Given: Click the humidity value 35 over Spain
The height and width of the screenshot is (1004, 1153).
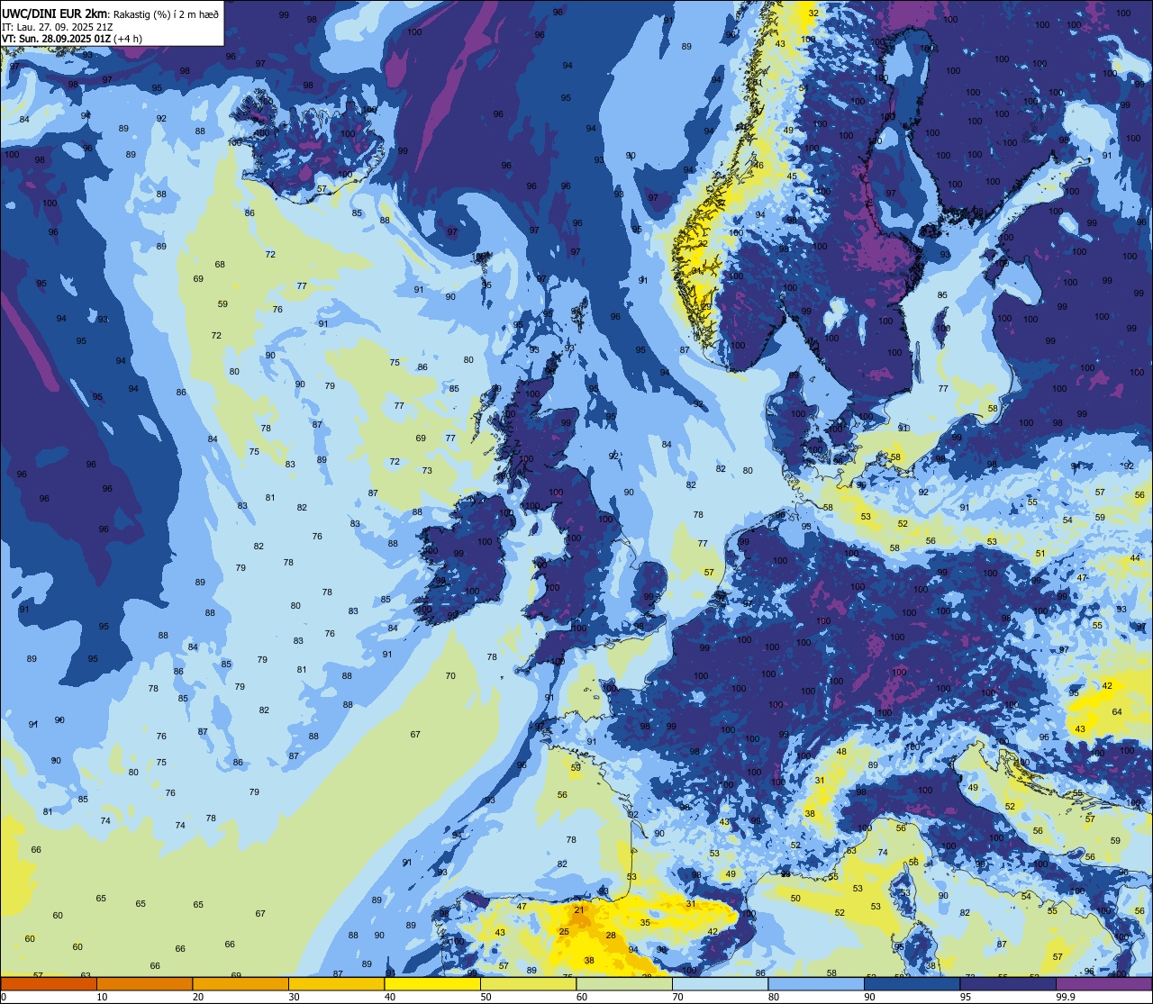Looking at the screenshot, I should pos(645,922).
